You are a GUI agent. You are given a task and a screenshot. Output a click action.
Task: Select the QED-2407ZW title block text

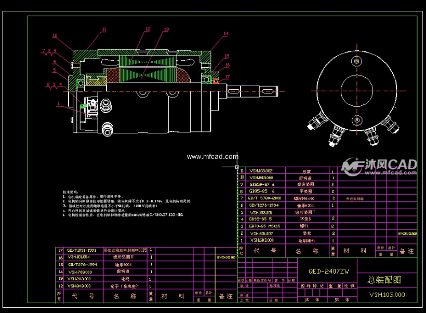329,271
